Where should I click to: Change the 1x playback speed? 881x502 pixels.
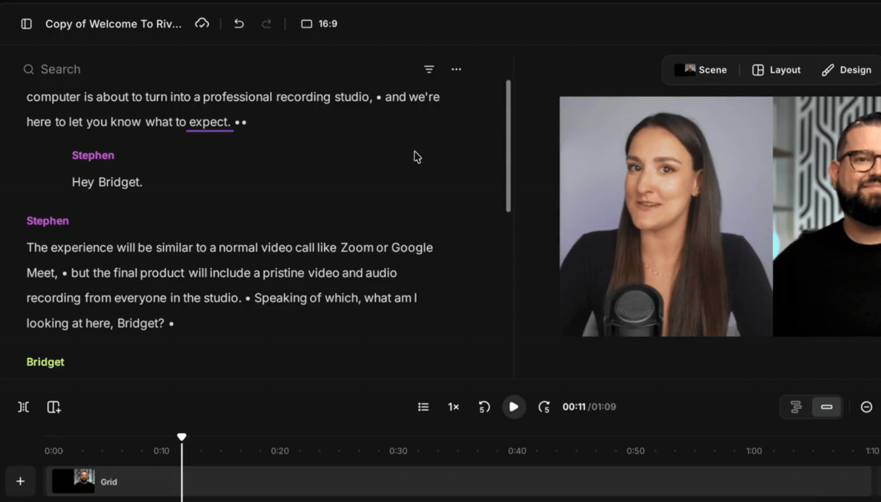[453, 407]
